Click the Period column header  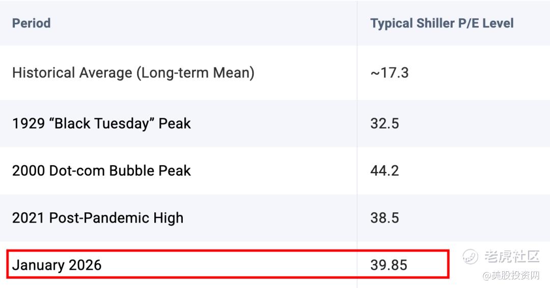(31, 23)
